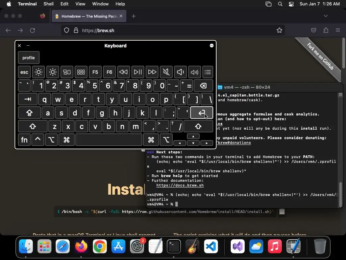This screenshot has width=346, height=260.
Task: Open the Help menu
Action: click(120, 4)
